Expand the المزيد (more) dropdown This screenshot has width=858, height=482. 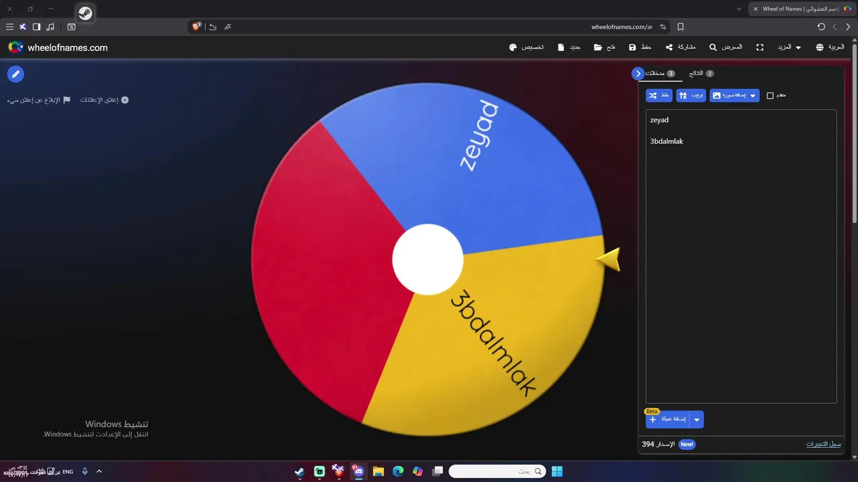[789, 48]
